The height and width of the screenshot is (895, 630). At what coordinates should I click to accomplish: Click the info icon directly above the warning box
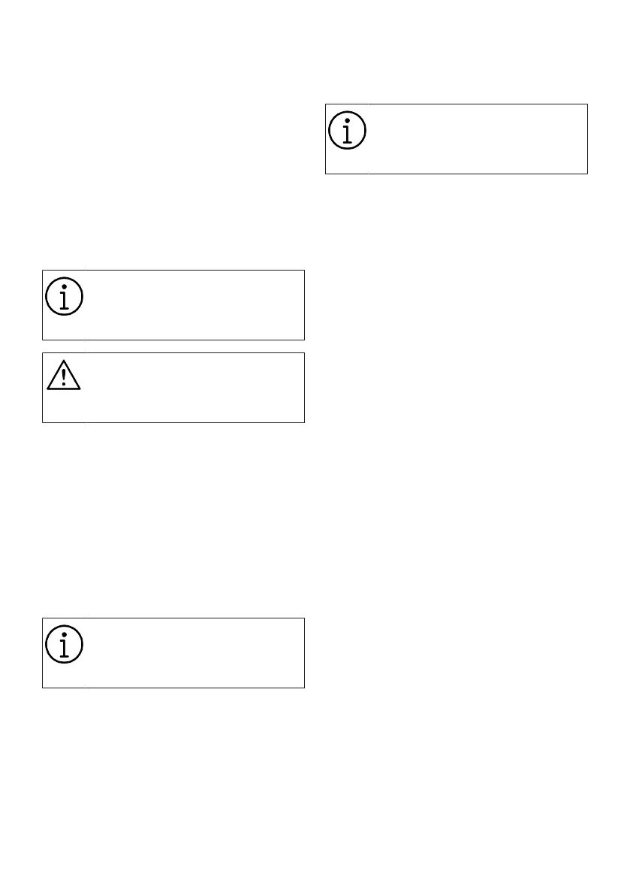tap(65, 298)
